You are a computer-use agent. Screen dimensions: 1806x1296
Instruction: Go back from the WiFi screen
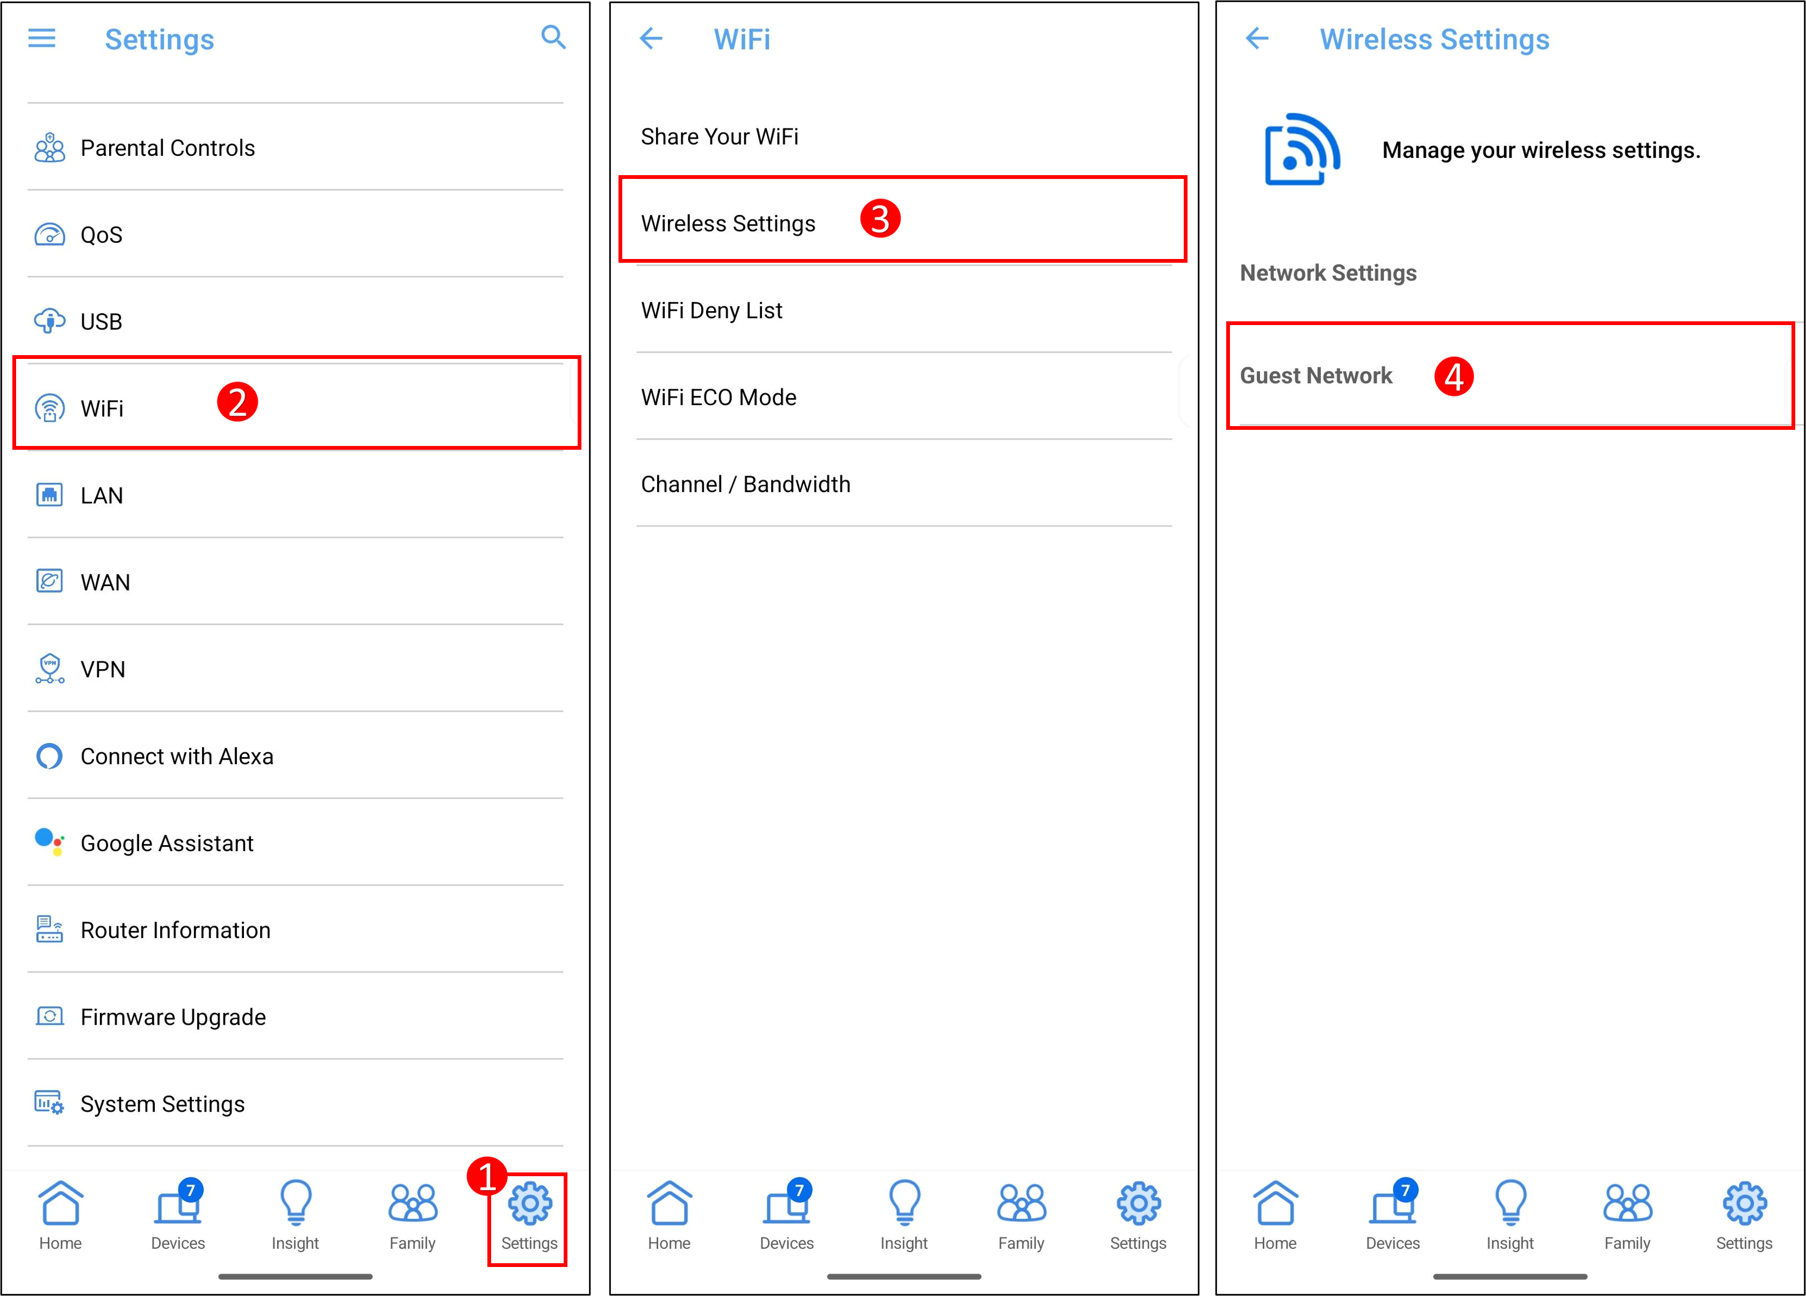651,38
